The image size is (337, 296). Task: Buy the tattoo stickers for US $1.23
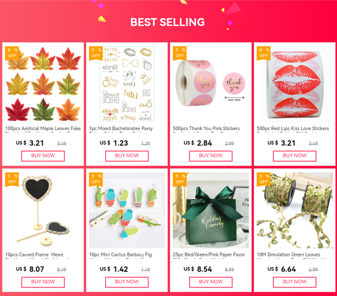[127, 156]
